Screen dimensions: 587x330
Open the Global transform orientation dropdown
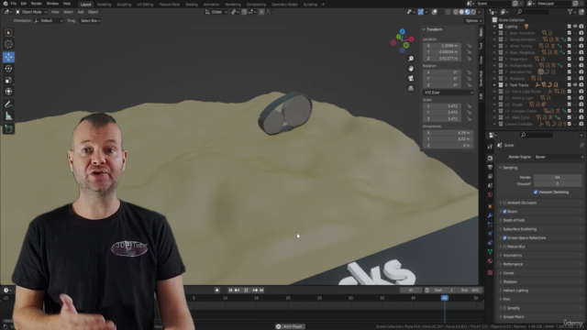(x=216, y=12)
